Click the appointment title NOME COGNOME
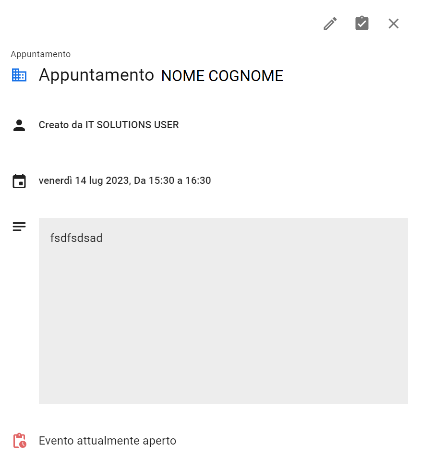Viewport: 421px width, 470px height. (222, 75)
